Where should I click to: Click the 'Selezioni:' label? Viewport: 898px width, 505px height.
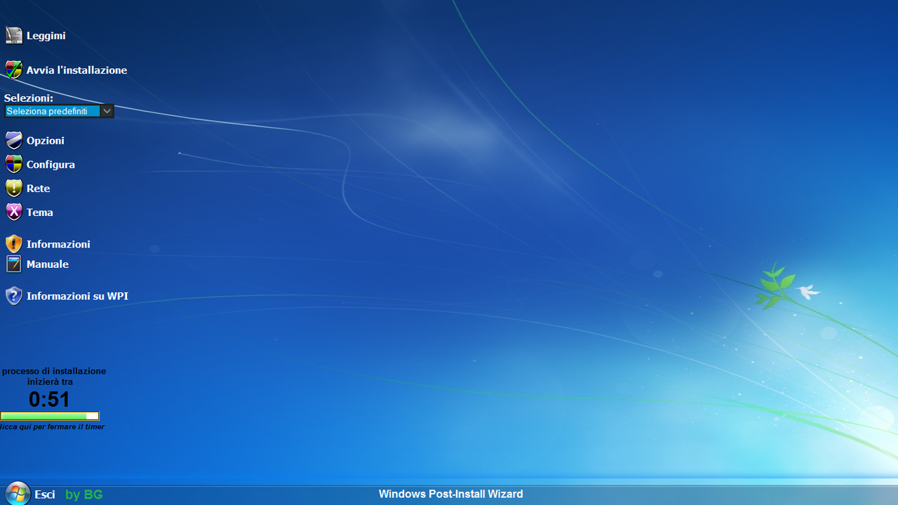pos(29,97)
